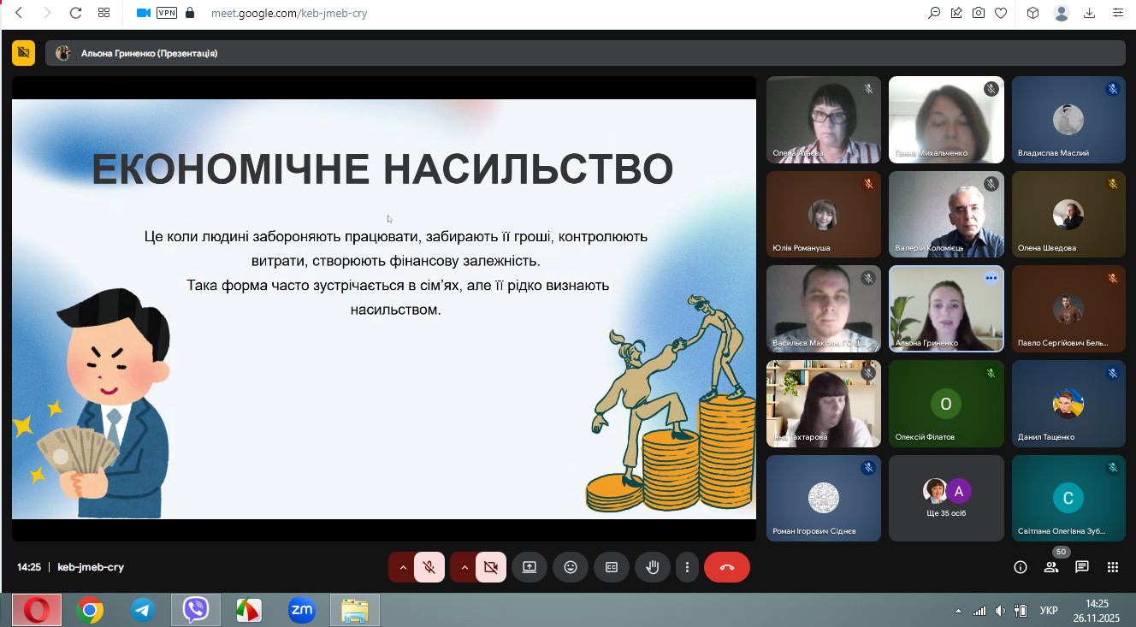
Task: Click the share screen (present now) button
Action: (529, 567)
